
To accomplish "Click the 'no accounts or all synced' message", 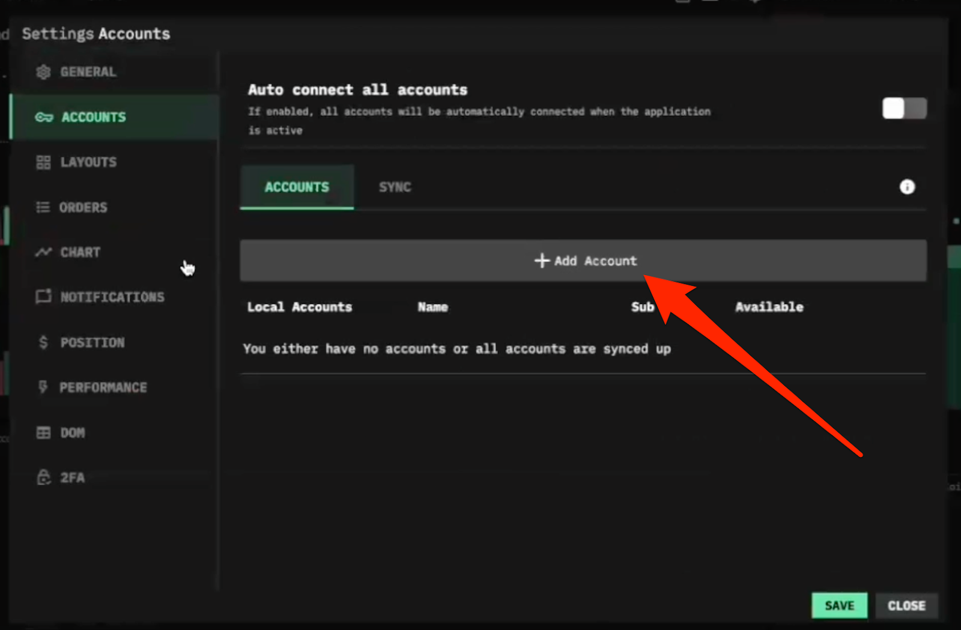I will 457,349.
